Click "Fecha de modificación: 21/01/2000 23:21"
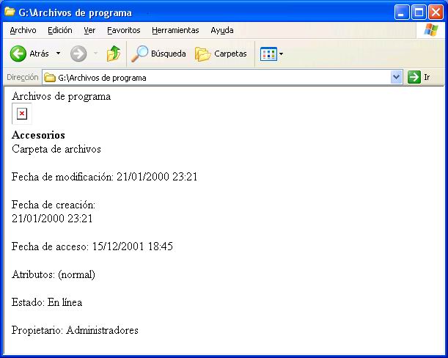This screenshot has width=448, height=358. (x=105, y=177)
